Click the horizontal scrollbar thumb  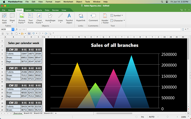[114, 113]
